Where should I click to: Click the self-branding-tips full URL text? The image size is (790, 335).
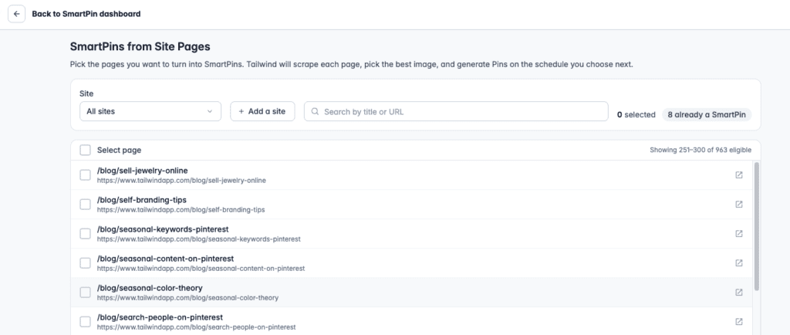point(181,209)
